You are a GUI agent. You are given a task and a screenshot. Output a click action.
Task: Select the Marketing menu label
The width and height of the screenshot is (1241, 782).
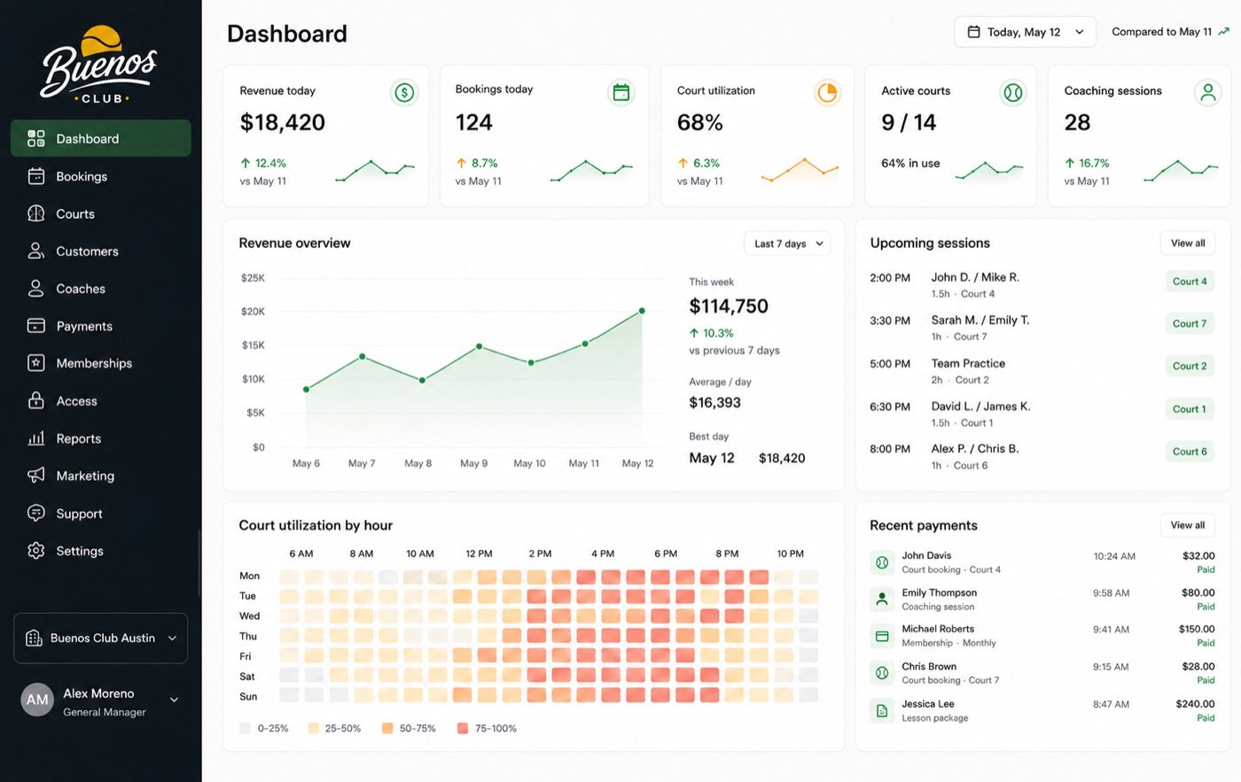pyautogui.click(x=85, y=476)
